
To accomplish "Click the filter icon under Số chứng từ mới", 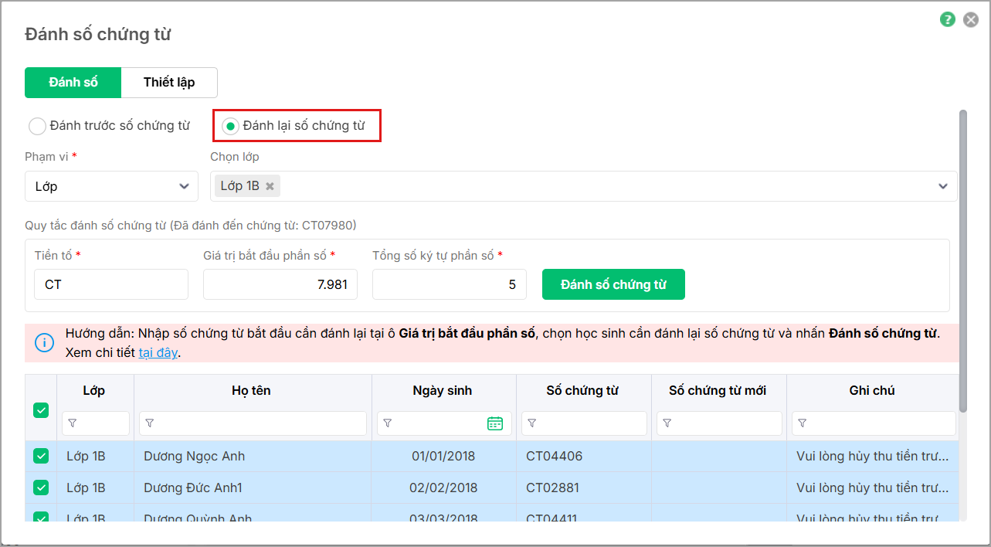I will [x=667, y=423].
